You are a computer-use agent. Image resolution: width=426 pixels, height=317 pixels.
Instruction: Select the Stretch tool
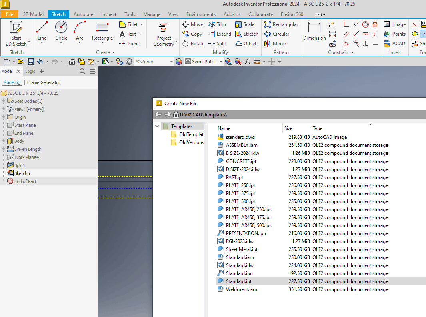coord(246,34)
